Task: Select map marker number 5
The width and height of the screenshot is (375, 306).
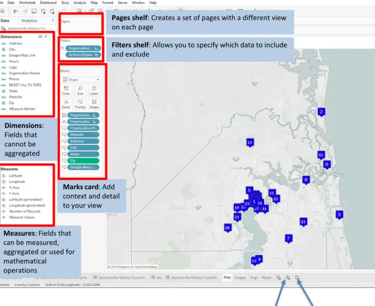Action: (249, 190)
